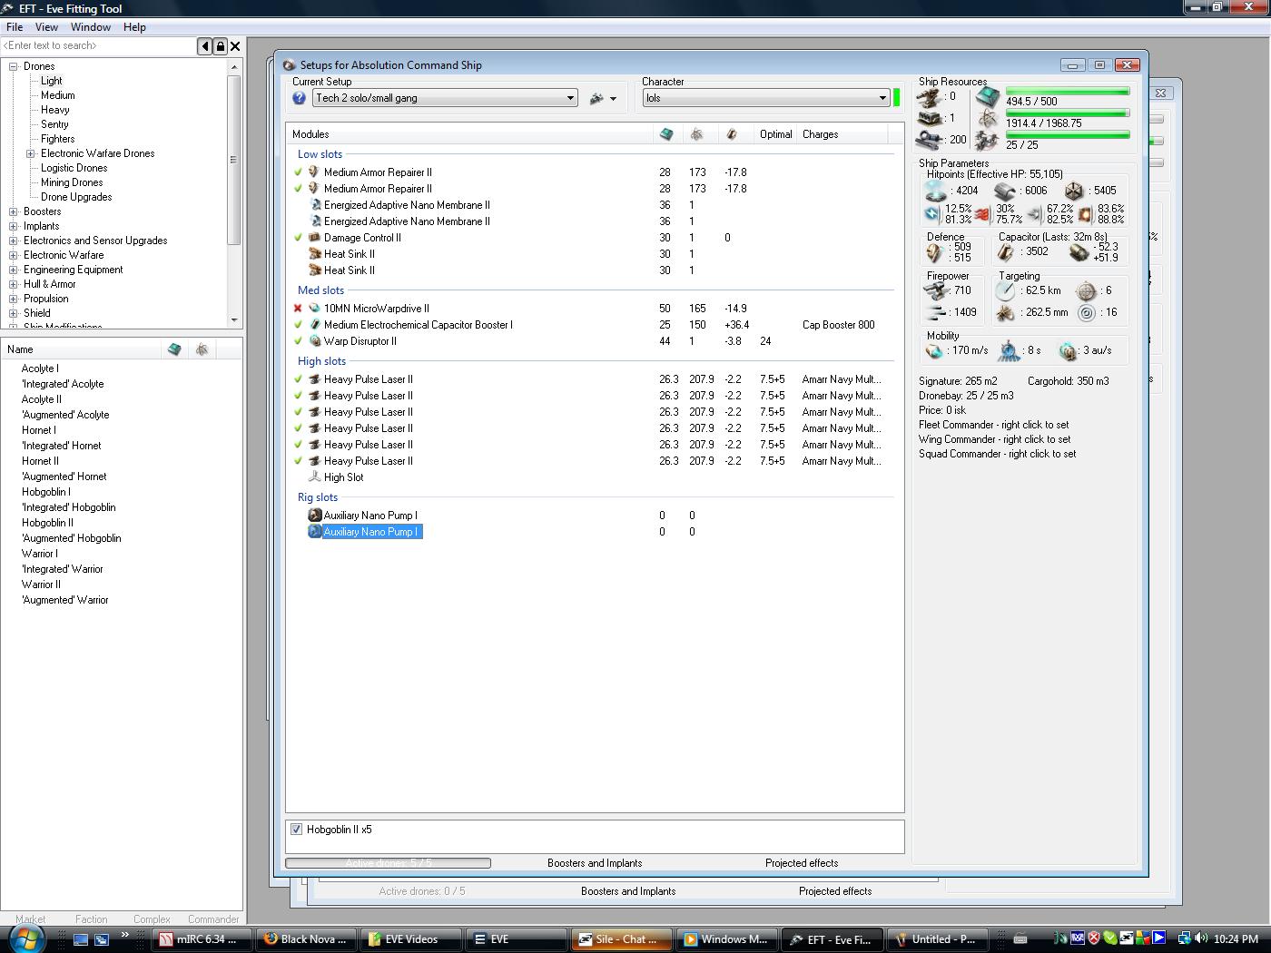Image resolution: width=1271 pixels, height=953 pixels.
Task: Click the CPU usage bar for 494.5 / 500
Action: (1068, 91)
